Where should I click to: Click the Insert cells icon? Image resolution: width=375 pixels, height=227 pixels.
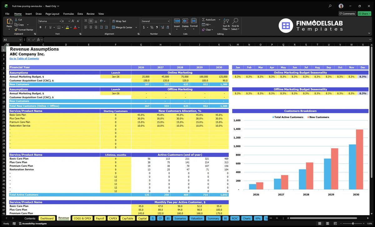pos(177,21)
